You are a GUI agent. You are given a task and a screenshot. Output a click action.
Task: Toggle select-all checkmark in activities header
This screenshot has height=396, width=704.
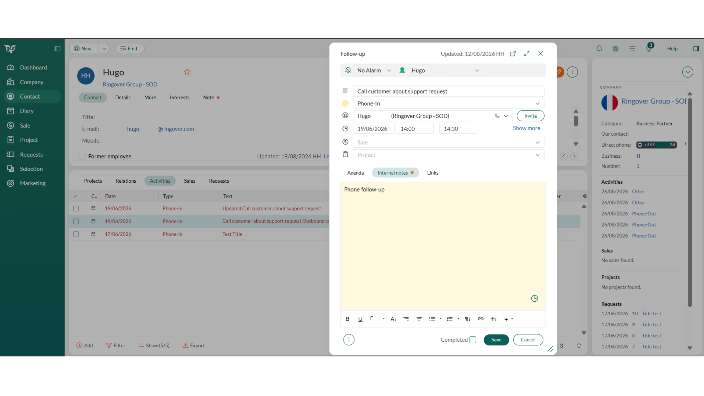coord(76,196)
